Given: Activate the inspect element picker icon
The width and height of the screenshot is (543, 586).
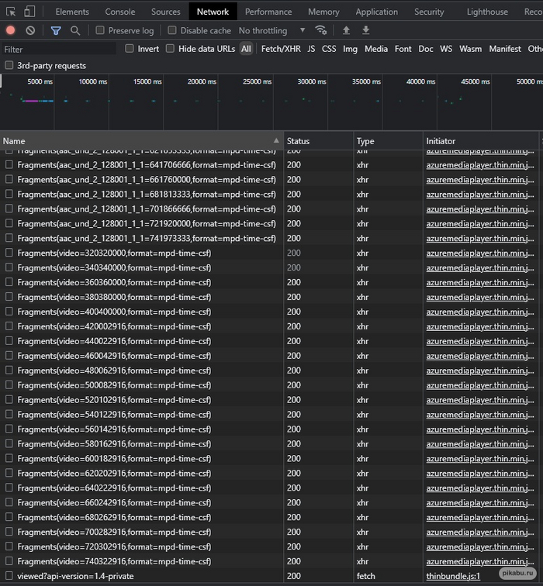Looking at the screenshot, I should (11, 12).
